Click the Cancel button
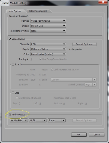This screenshot has height=143, width=109. pyautogui.click(x=97, y=135)
